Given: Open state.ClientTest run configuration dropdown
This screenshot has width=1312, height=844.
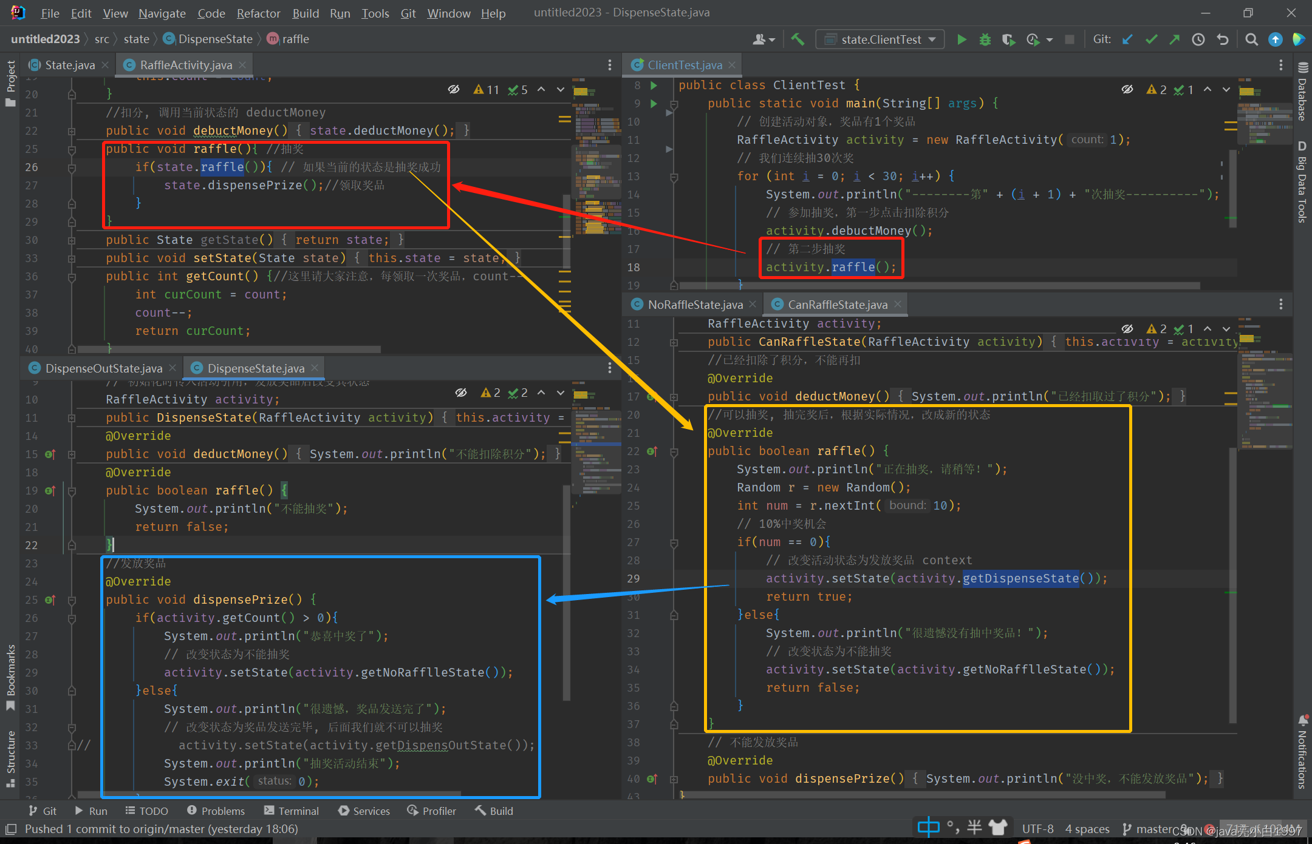Looking at the screenshot, I should click(880, 39).
